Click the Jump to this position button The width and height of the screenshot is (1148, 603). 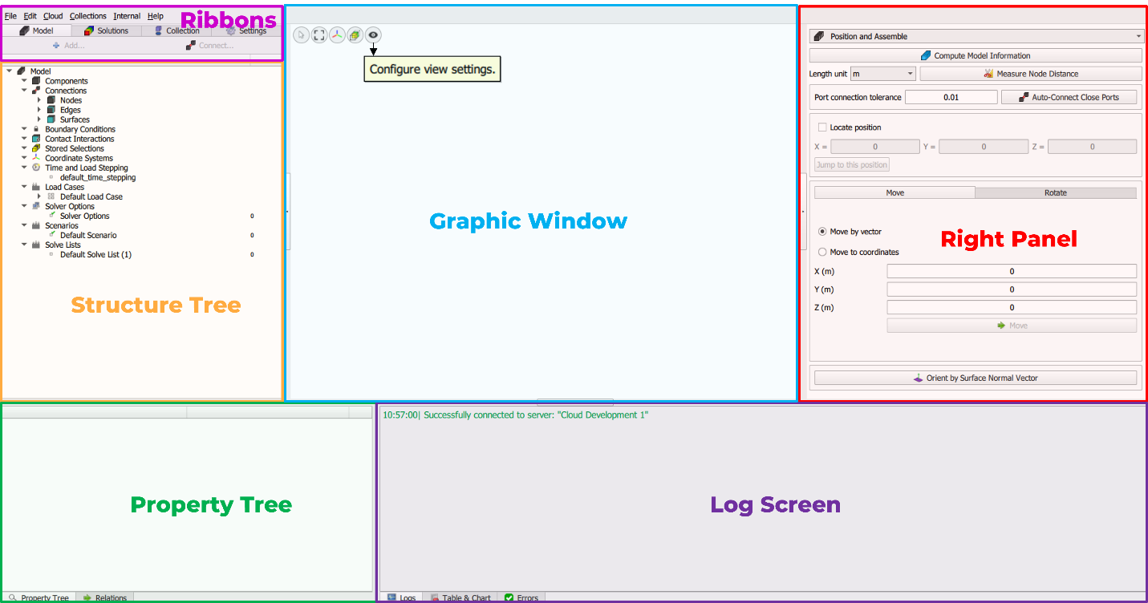tap(852, 164)
